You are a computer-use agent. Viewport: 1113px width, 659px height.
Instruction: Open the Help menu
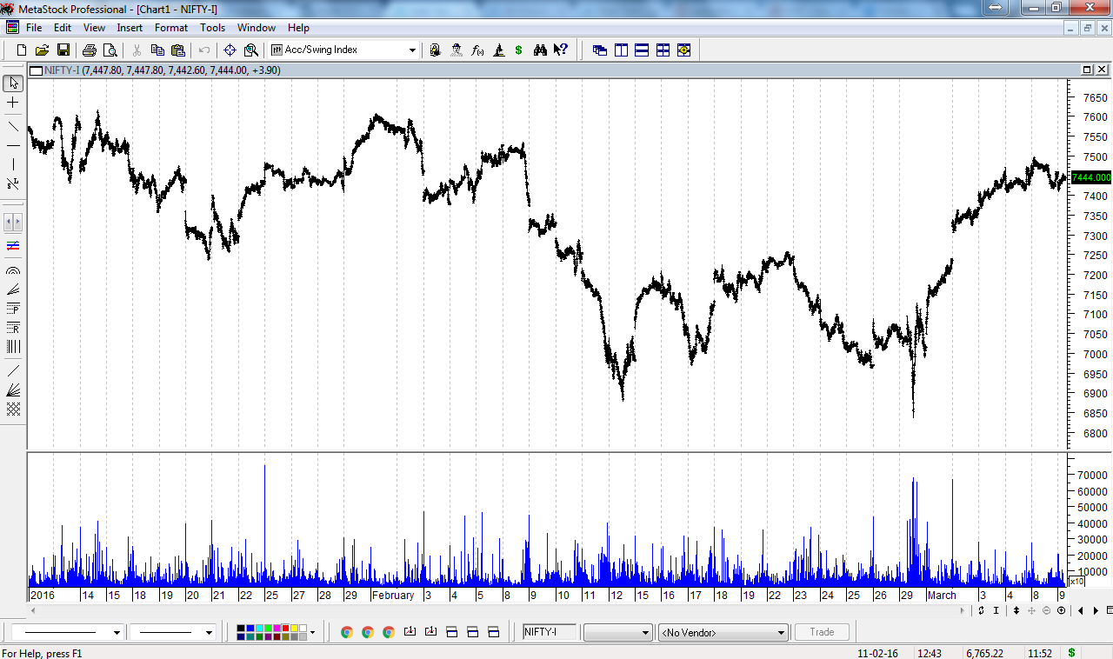[298, 28]
